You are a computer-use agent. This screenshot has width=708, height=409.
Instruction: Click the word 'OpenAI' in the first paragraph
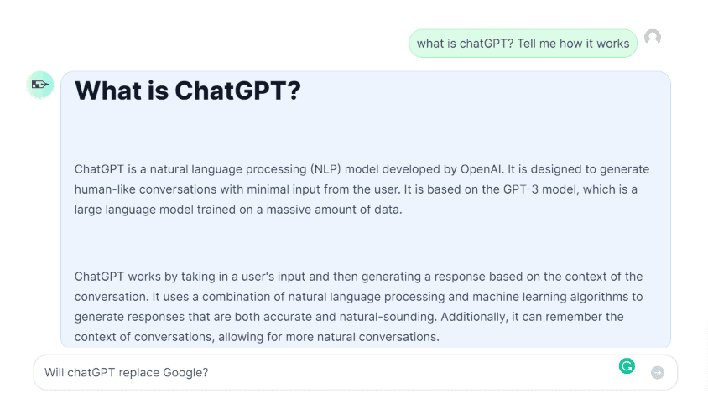pyautogui.click(x=481, y=169)
